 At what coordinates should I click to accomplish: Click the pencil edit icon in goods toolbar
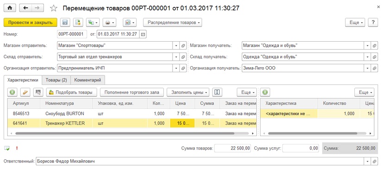click(25, 92)
